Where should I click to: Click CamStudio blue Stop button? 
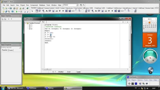(136, 83)
